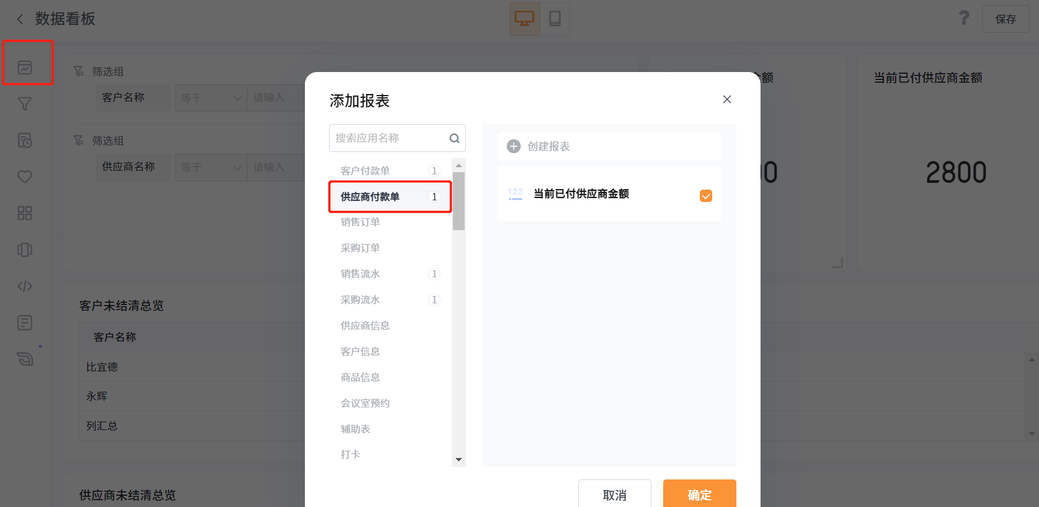Click the 列汇总 row in the table
Image resolution: width=1039 pixels, height=507 pixels.
tap(192, 426)
